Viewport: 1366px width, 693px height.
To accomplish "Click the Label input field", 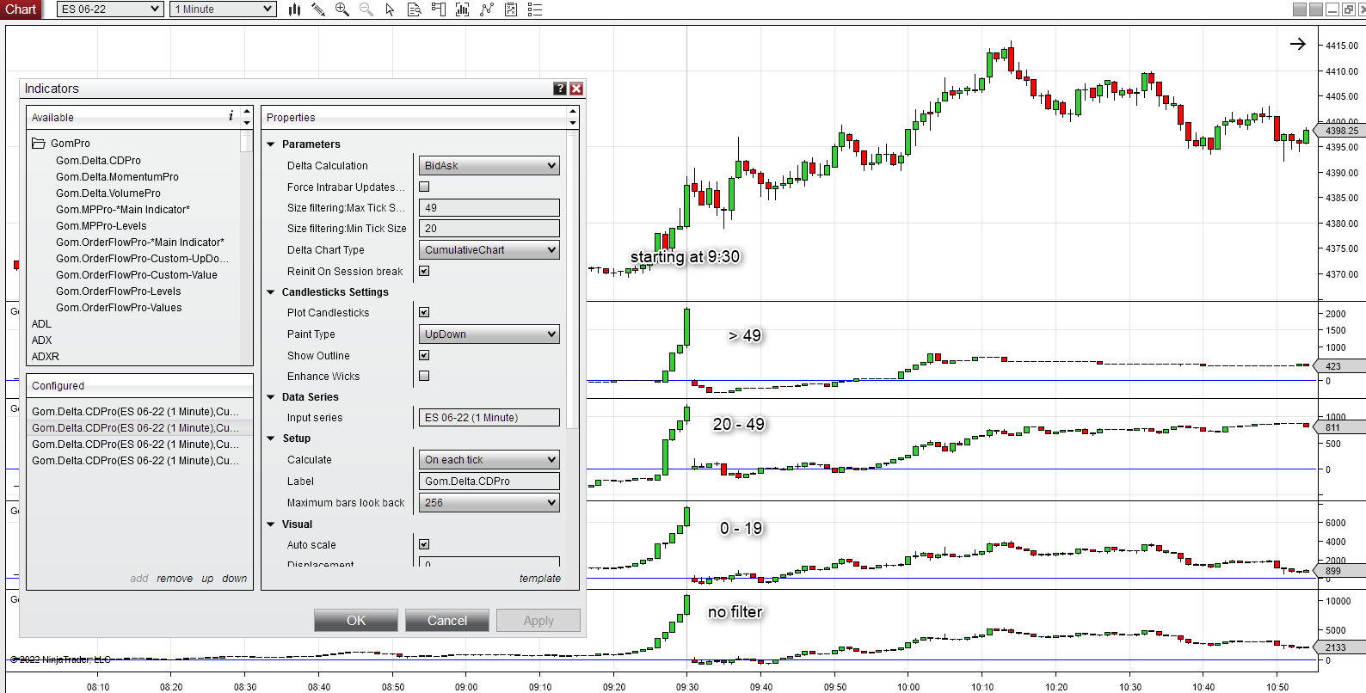I will 489,481.
